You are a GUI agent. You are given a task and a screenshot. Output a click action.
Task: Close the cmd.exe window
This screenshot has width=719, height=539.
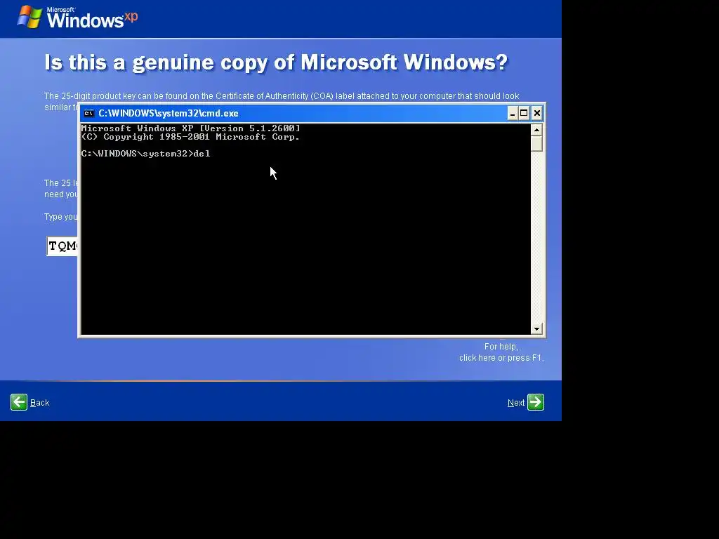(x=537, y=113)
